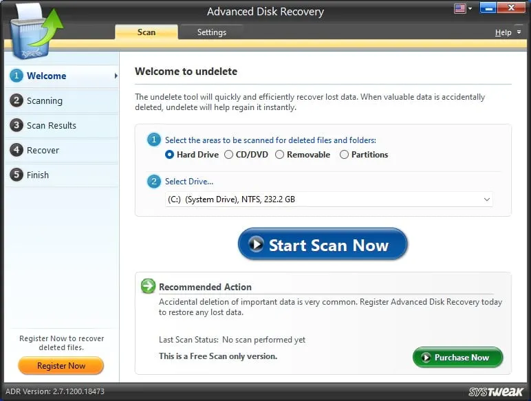
Task: Click the US flag language icon
Action: pyautogui.click(x=459, y=8)
